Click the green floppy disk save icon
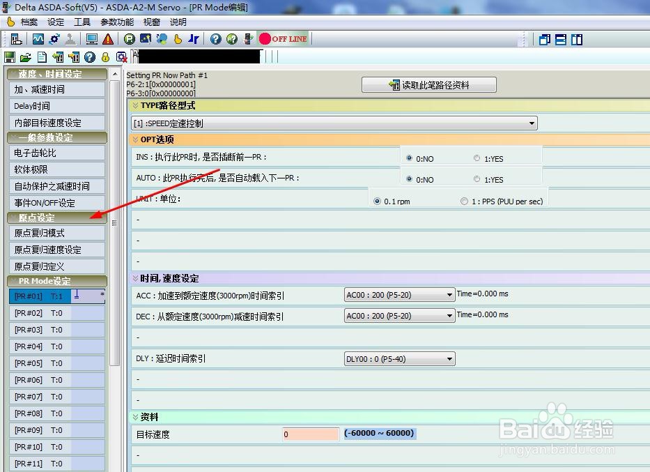650x472 pixels. 10,57
